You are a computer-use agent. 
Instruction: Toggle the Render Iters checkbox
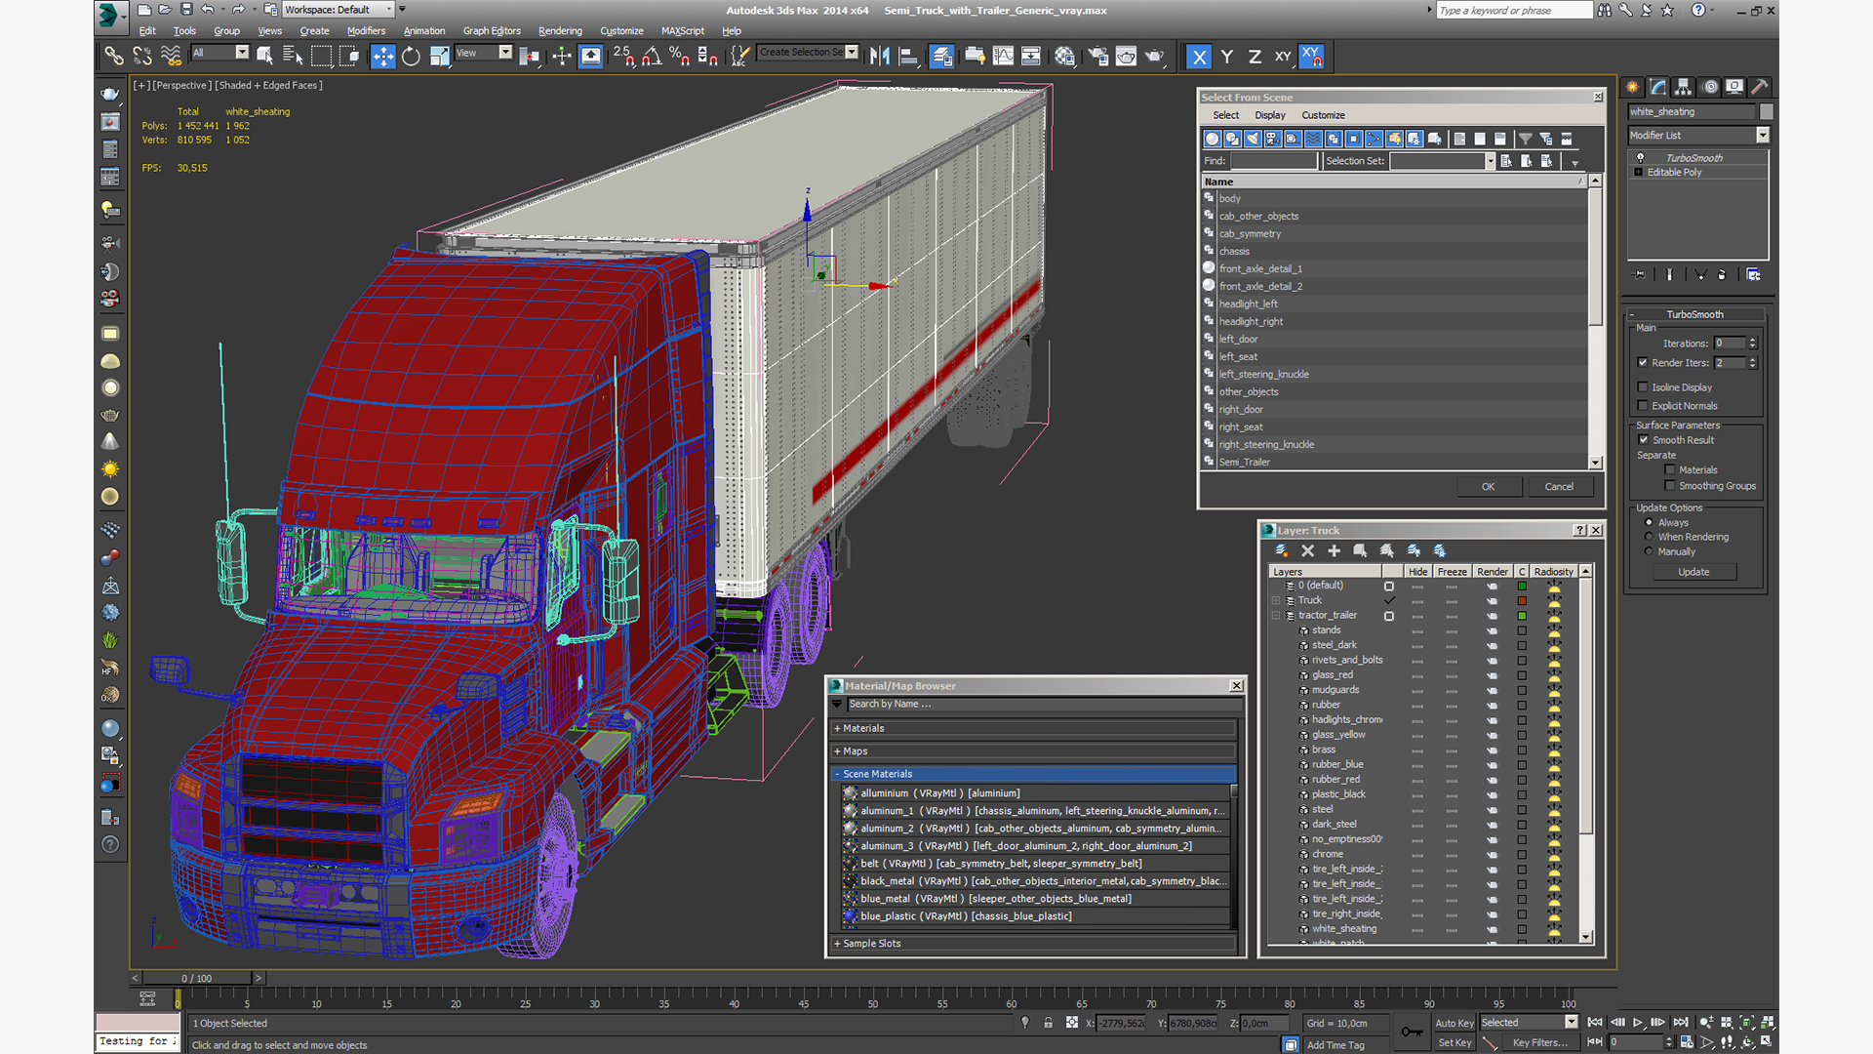pyautogui.click(x=1644, y=363)
